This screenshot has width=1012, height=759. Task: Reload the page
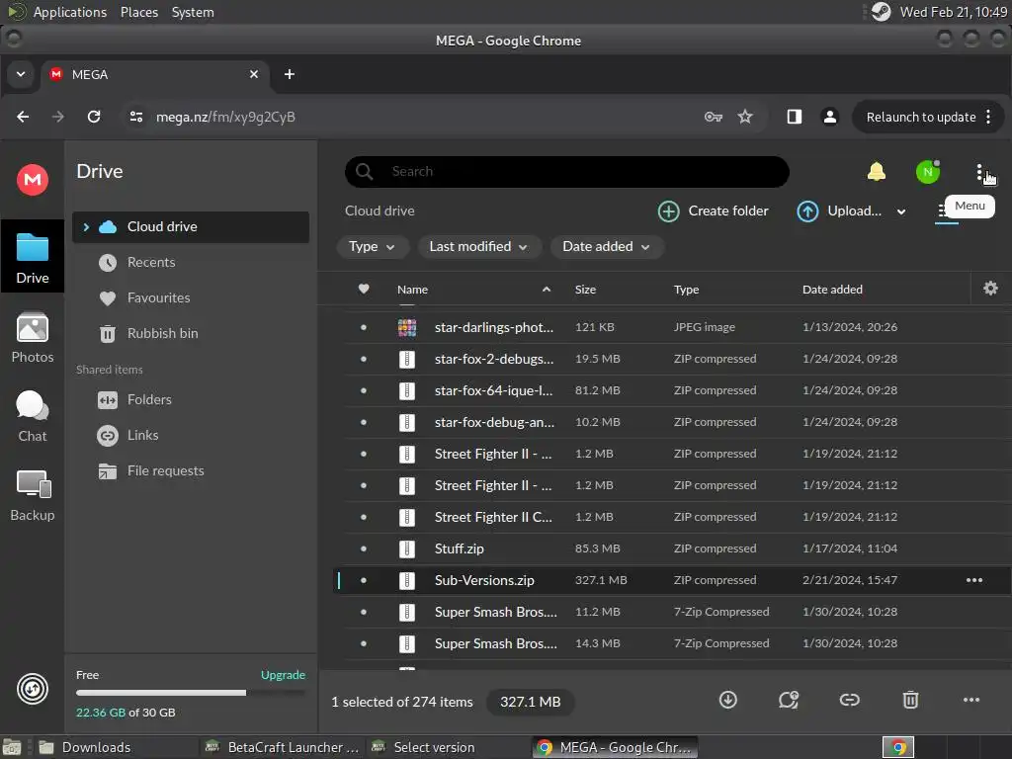click(x=94, y=117)
